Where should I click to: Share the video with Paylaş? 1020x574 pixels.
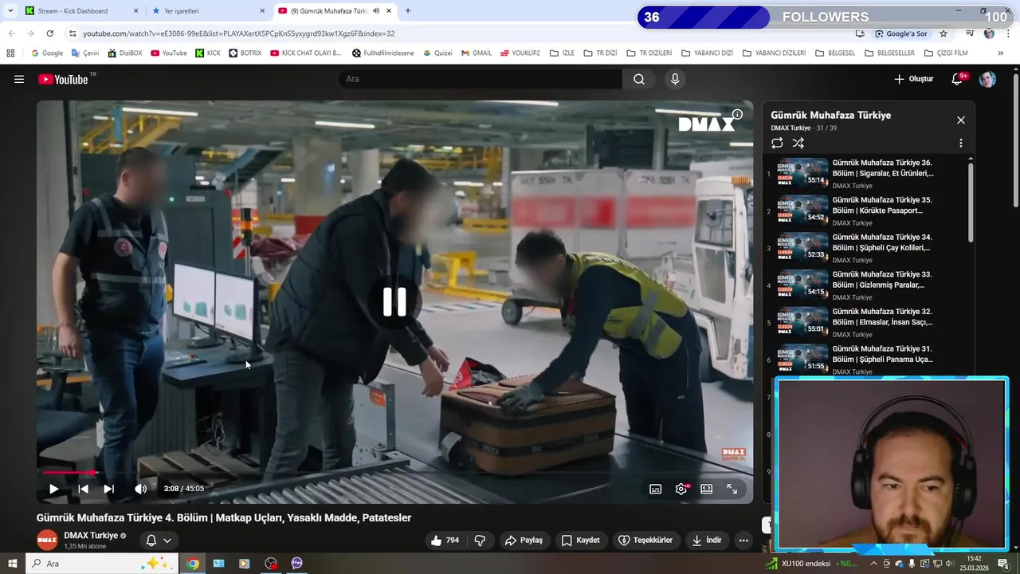coord(524,541)
